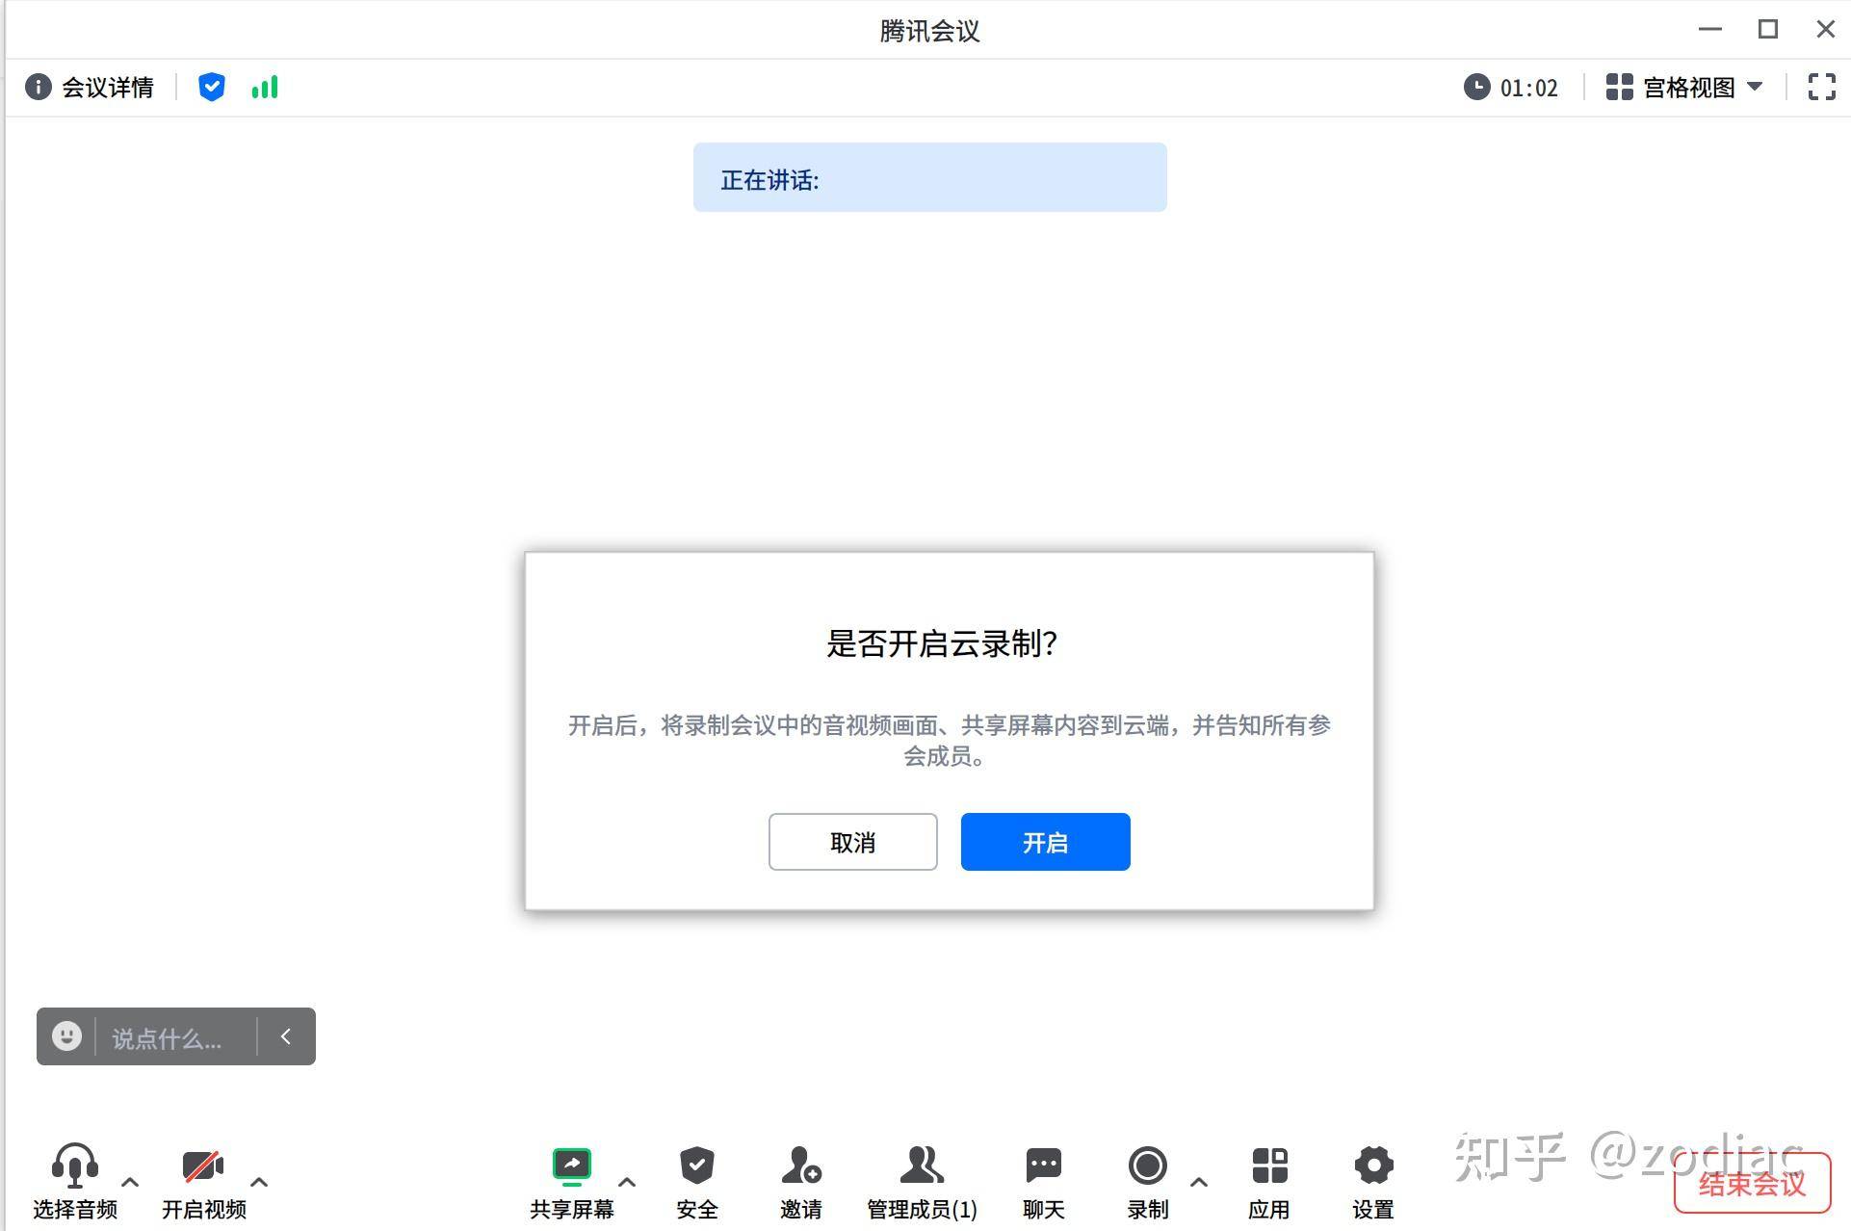Maximize the 腾讯会议 window
1851x1231 pixels.
[1768, 30]
